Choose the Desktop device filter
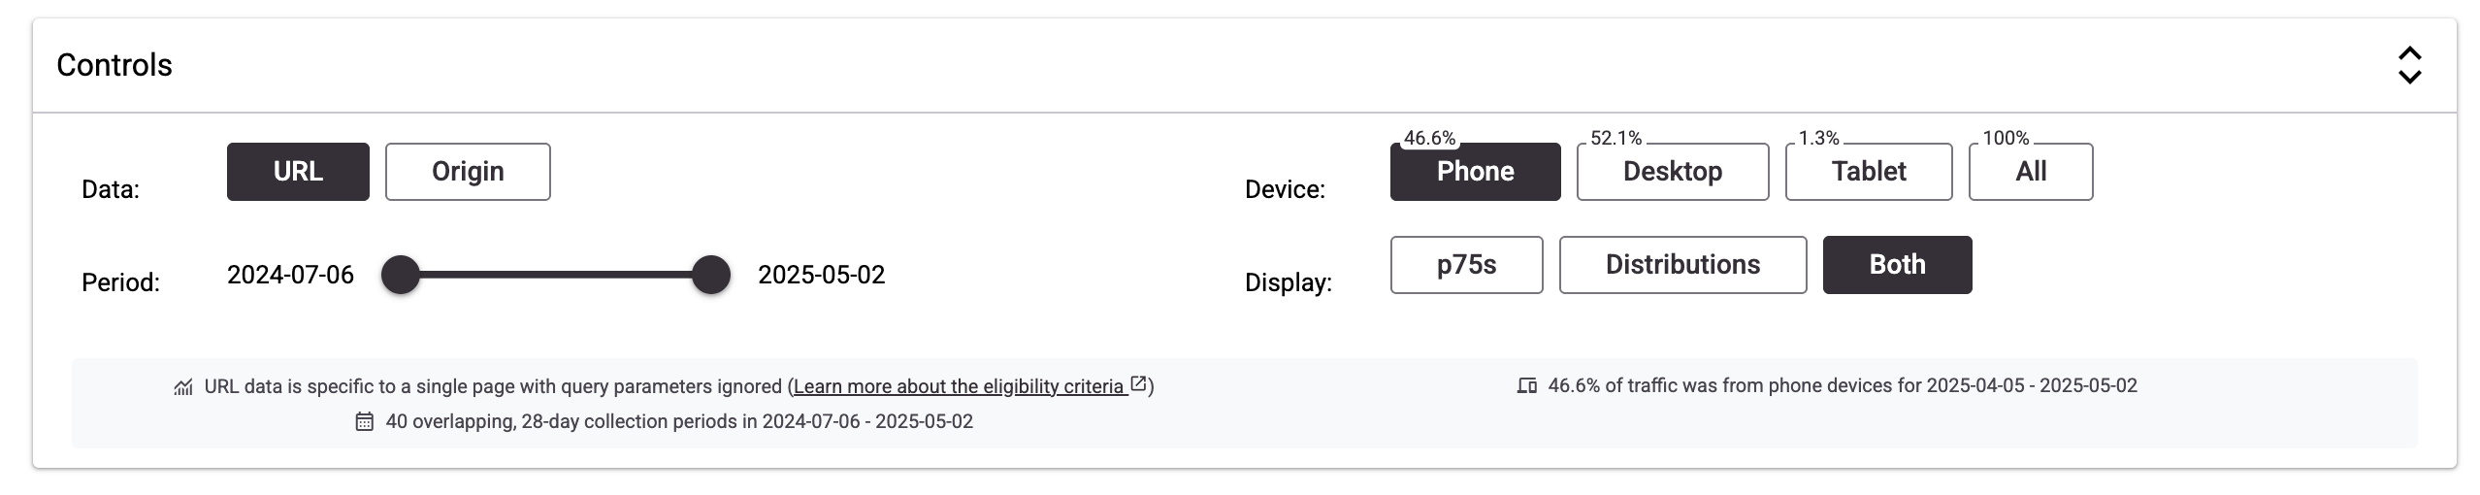 point(1672,172)
